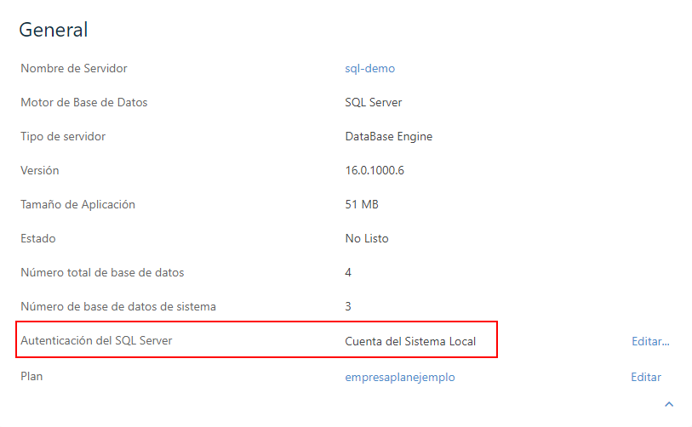Click the version number 16.0.1000.6
The image size is (692, 427).
(x=374, y=171)
